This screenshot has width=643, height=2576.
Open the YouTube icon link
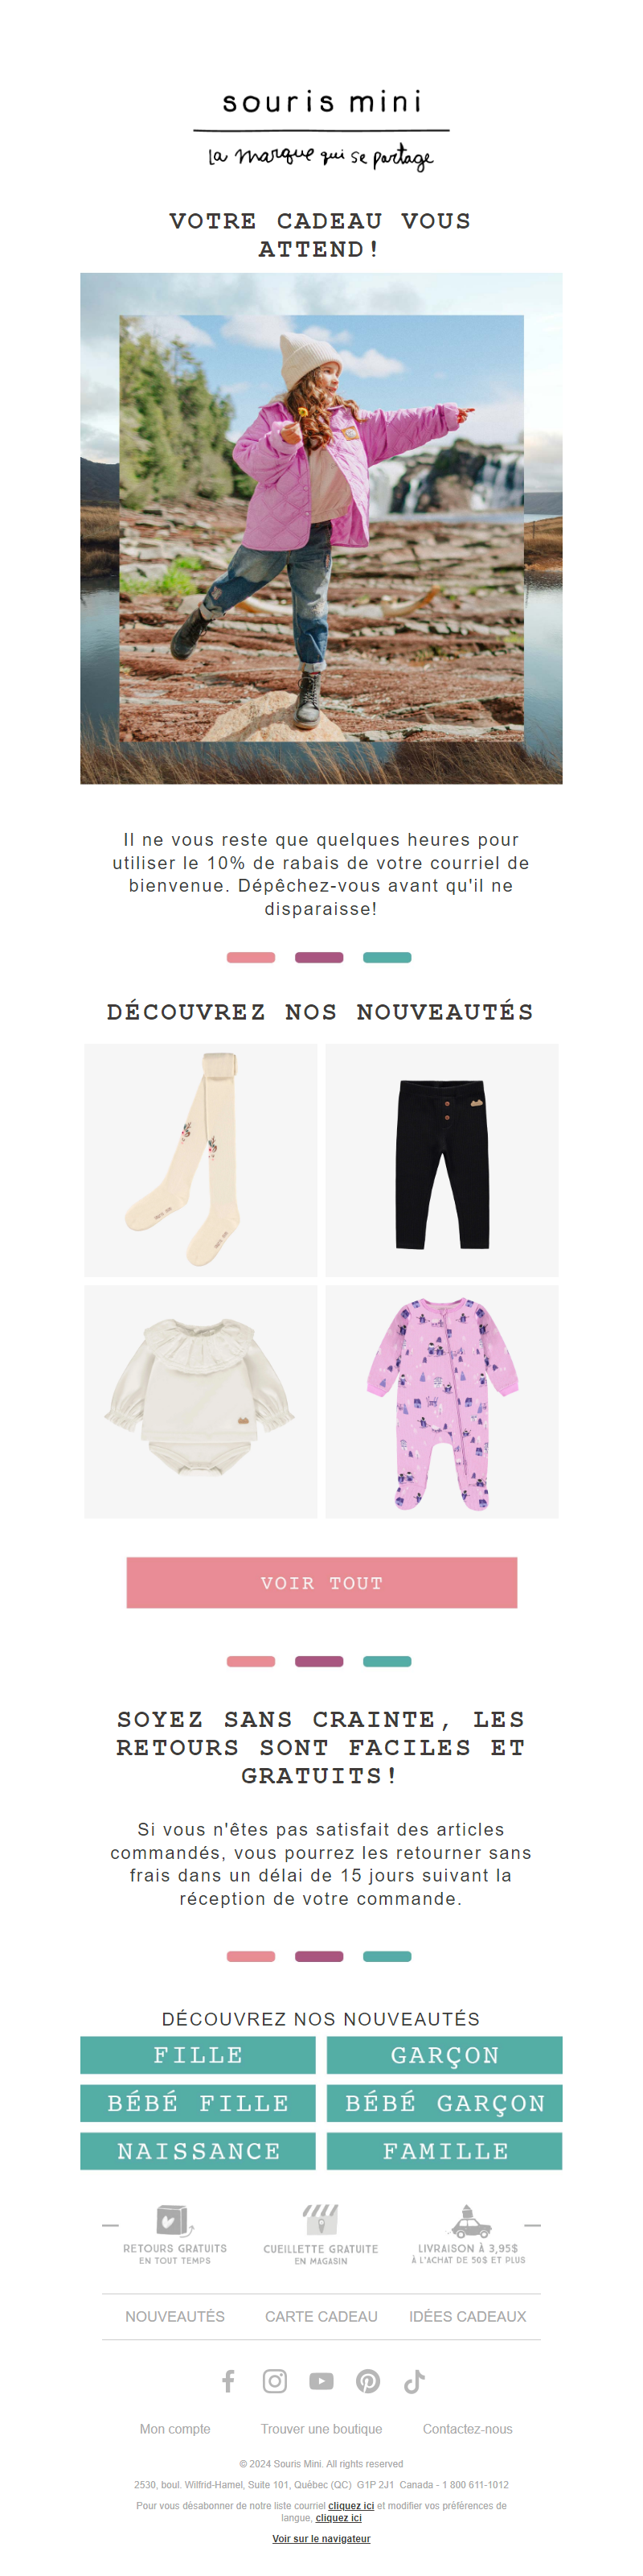coord(321,2381)
